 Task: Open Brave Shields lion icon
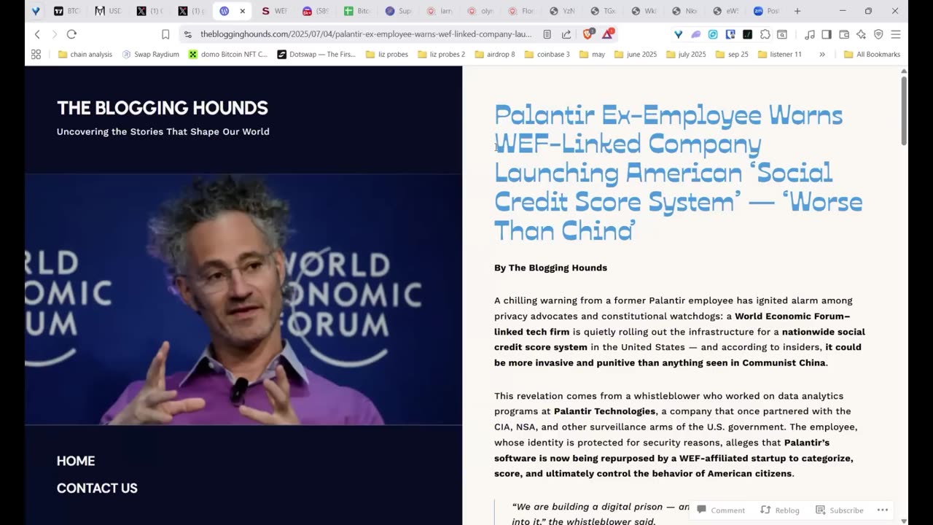click(588, 34)
